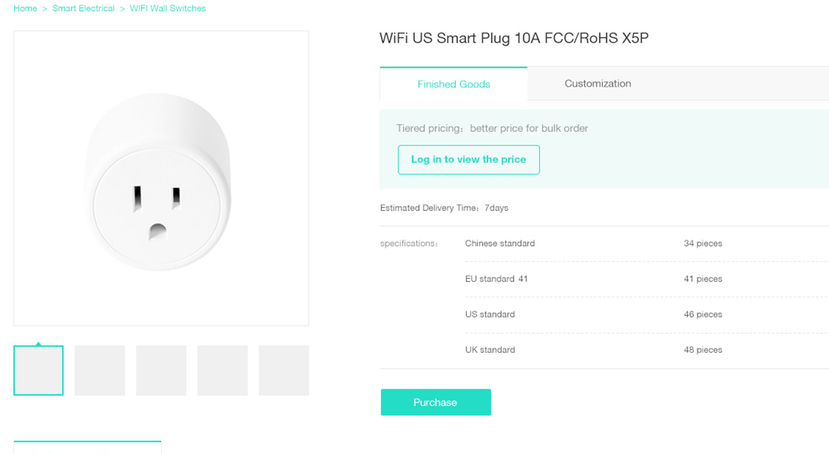
Task: Choose the UK standard specification
Action: point(490,350)
